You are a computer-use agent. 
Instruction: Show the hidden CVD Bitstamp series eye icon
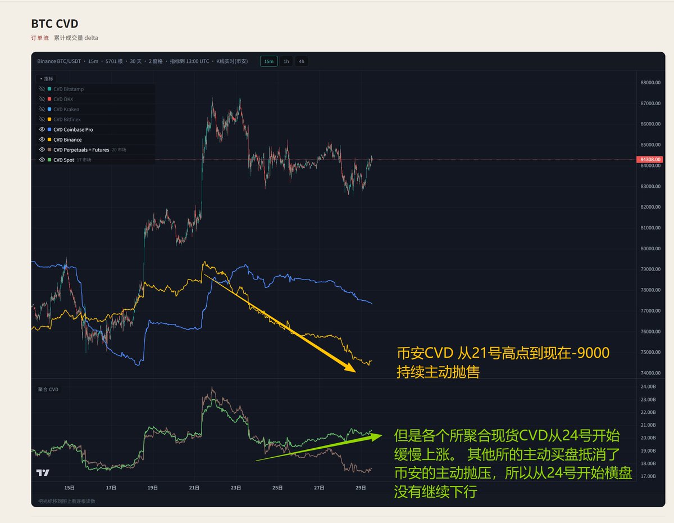point(42,89)
